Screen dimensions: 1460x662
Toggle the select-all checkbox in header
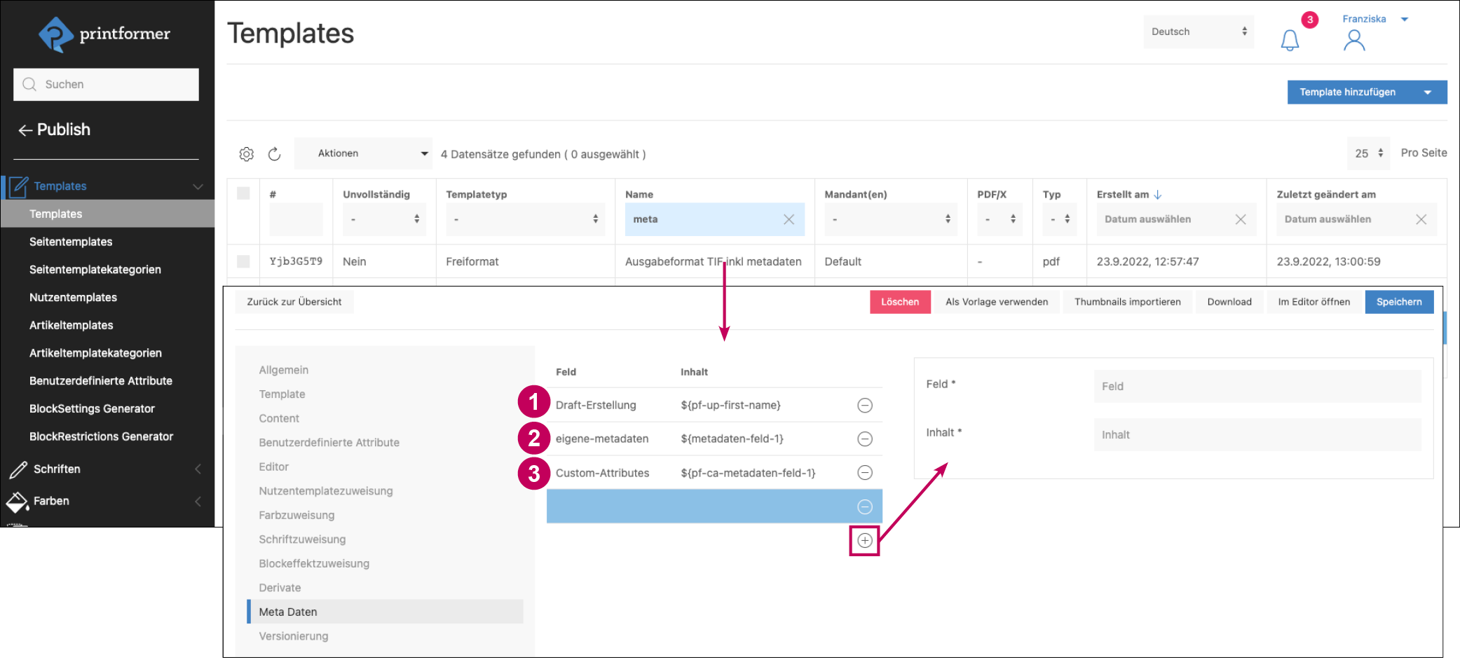[243, 193]
